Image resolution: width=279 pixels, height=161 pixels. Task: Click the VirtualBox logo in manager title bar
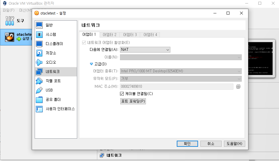click(5, 3)
